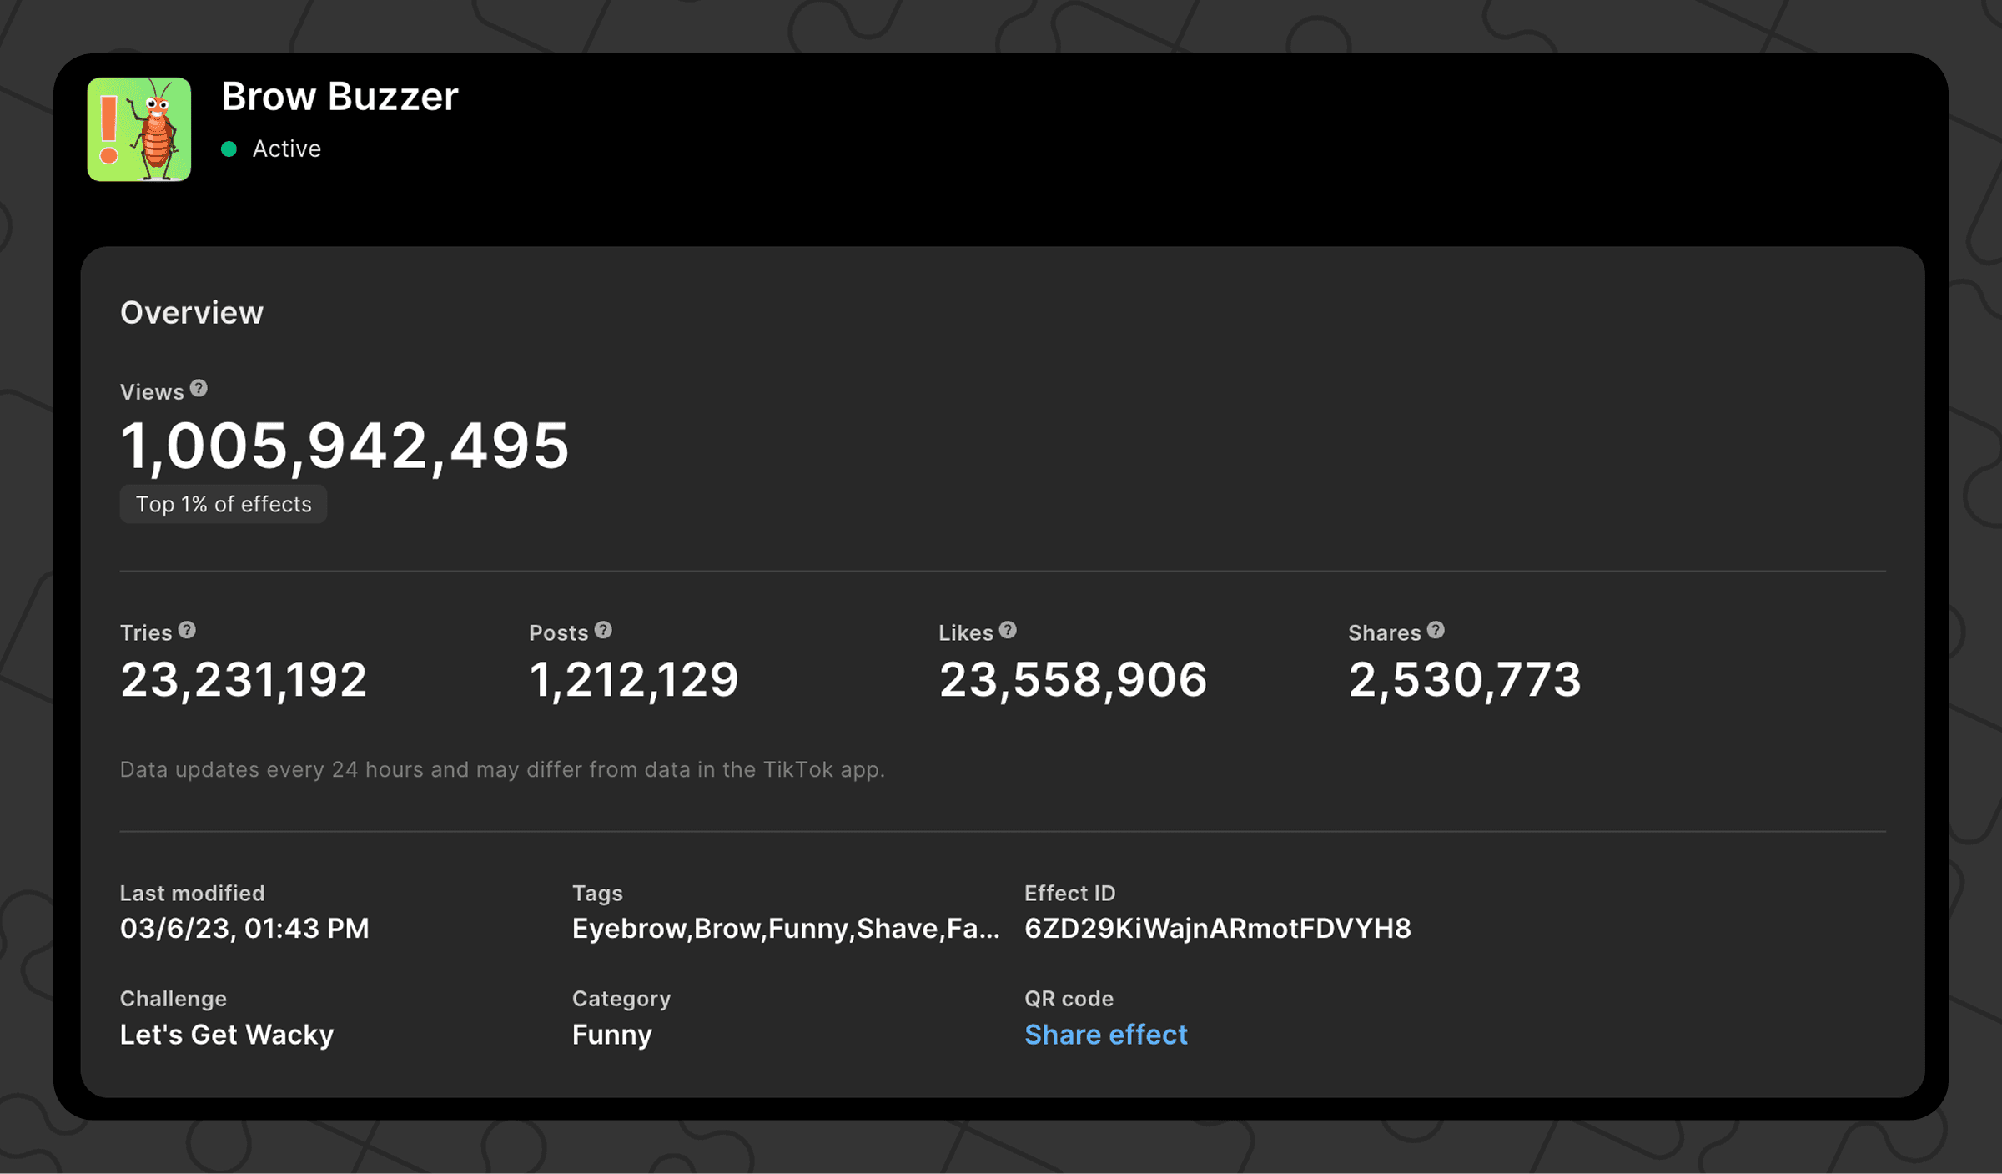Open the Share effect link

(1105, 1035)
